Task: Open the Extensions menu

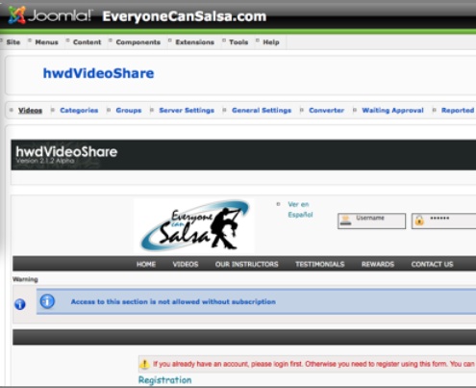Action: [x=194, y=42]
